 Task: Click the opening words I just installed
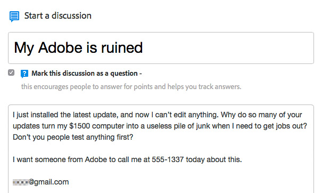(x=35, y=115)
